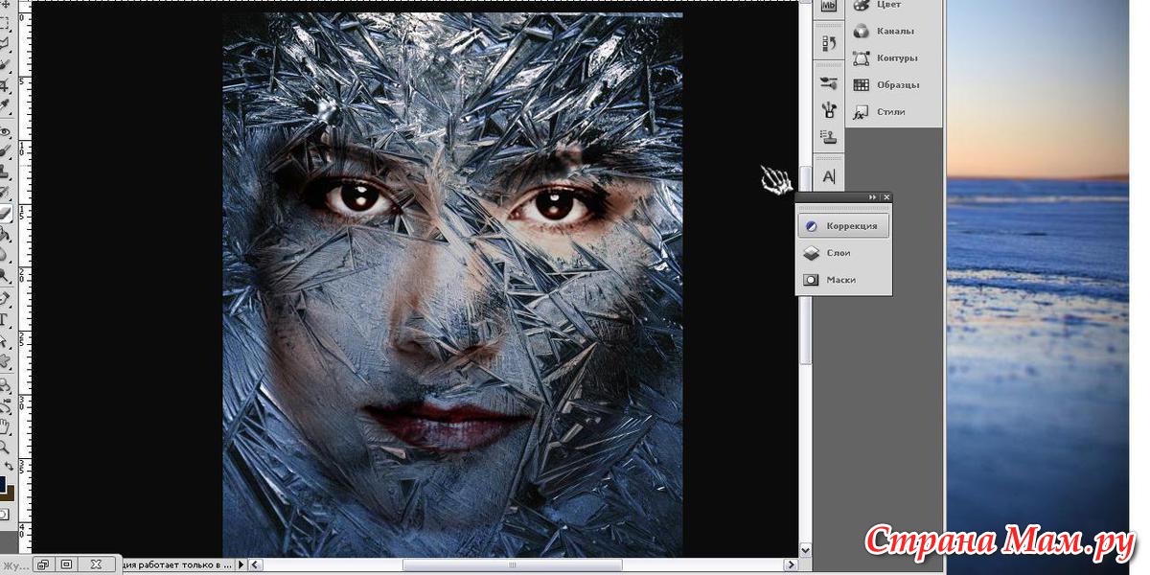This screenshot has height=575, width=1150.
Task: Open the Character panel 'A' icon
Action: coord(830,176)
